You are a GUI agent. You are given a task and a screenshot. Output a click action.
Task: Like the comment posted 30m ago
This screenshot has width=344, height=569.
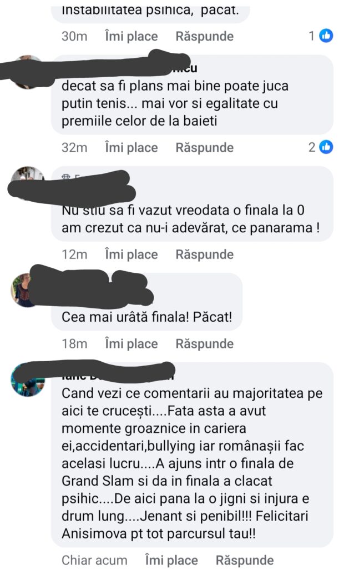tap(131, 36)
